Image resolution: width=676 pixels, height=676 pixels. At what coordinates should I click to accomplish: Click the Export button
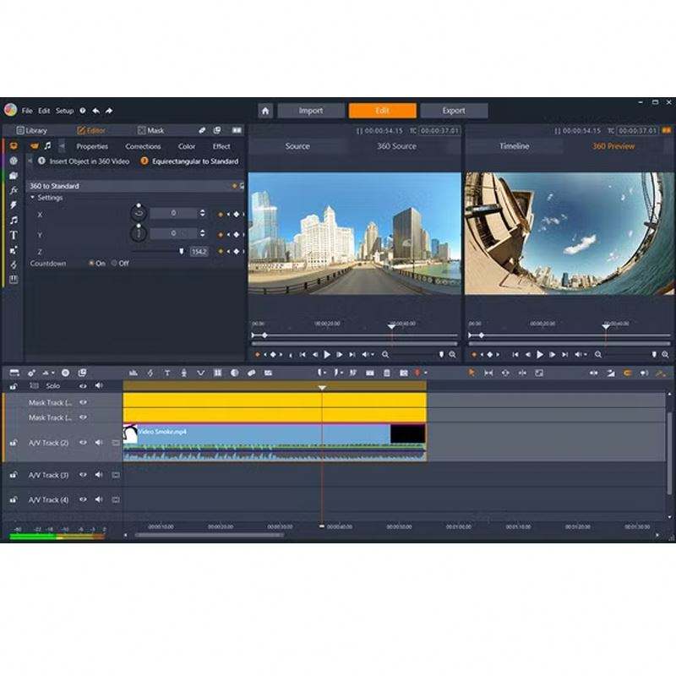point(454,111)
